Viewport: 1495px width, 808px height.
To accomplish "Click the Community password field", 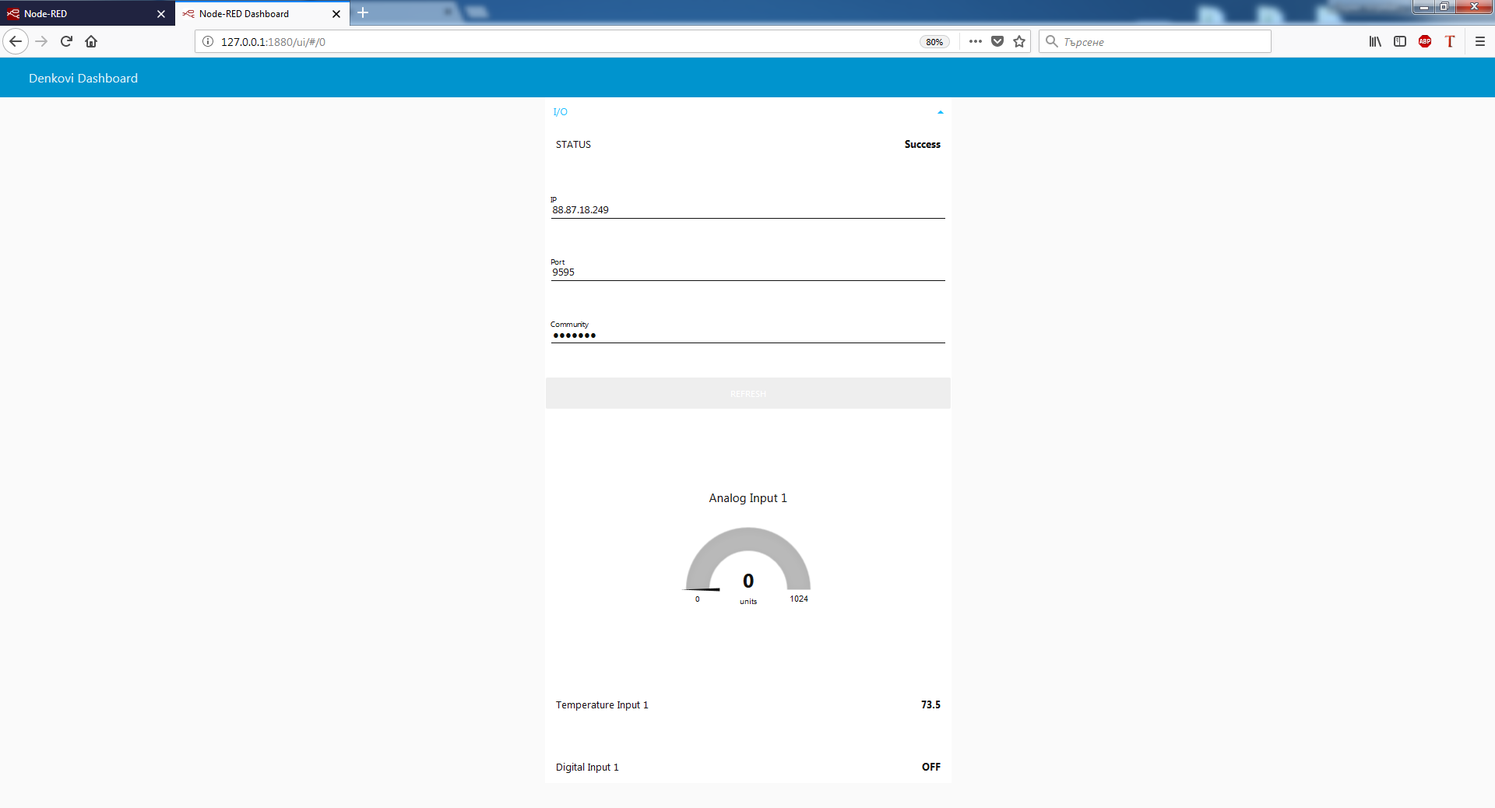I will point(747,335).
